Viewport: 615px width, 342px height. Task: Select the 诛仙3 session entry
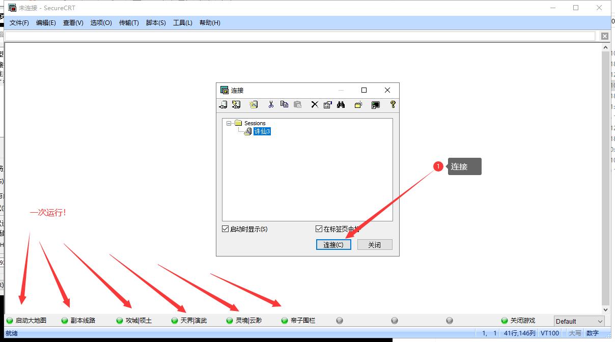262,131
